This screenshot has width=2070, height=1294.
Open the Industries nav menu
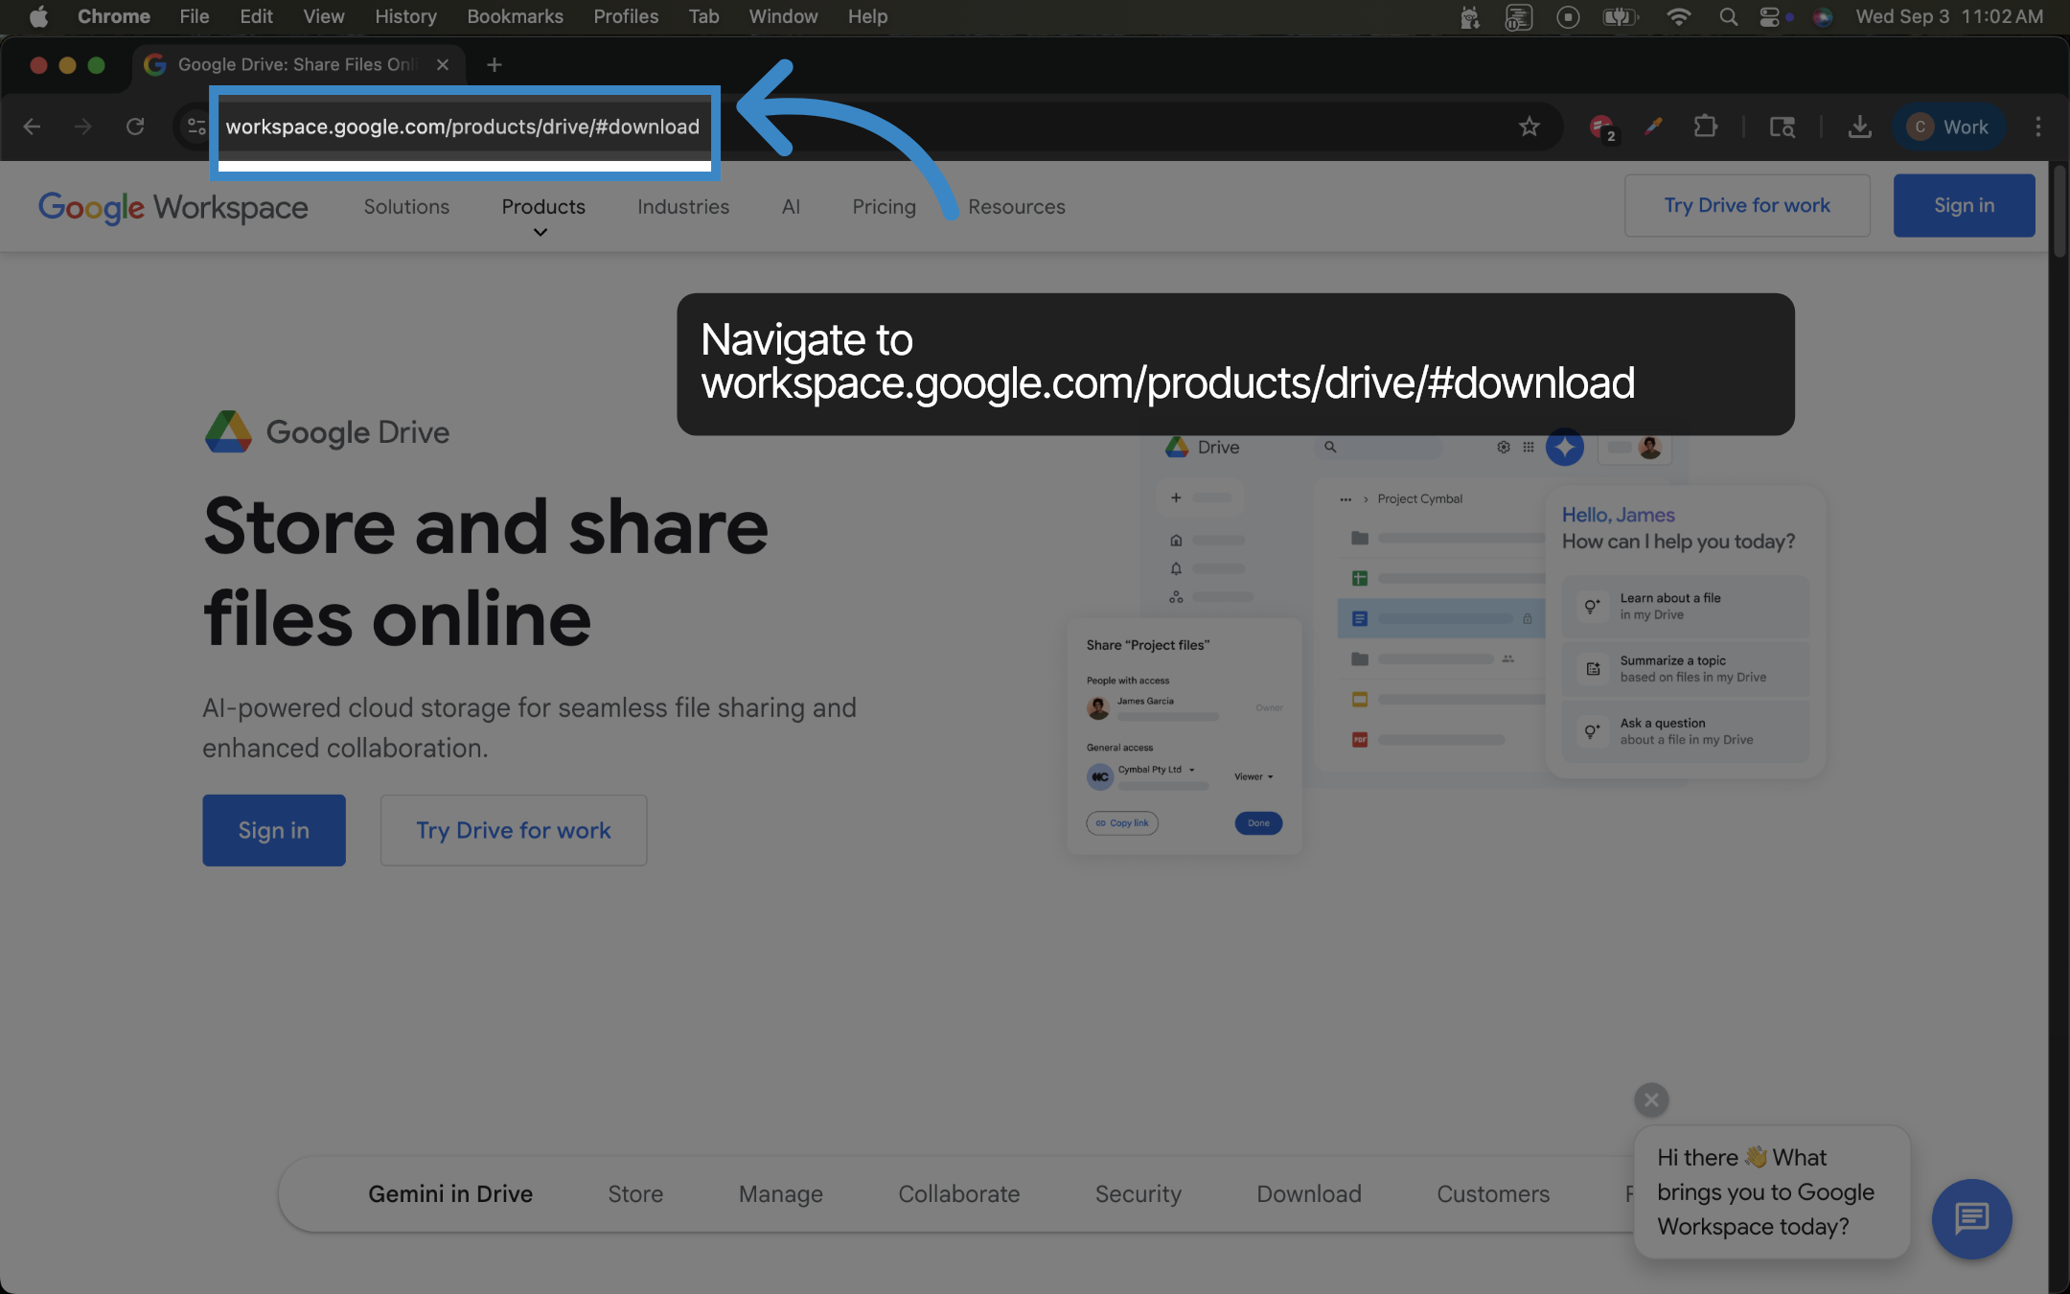click(x=683, y=206)
